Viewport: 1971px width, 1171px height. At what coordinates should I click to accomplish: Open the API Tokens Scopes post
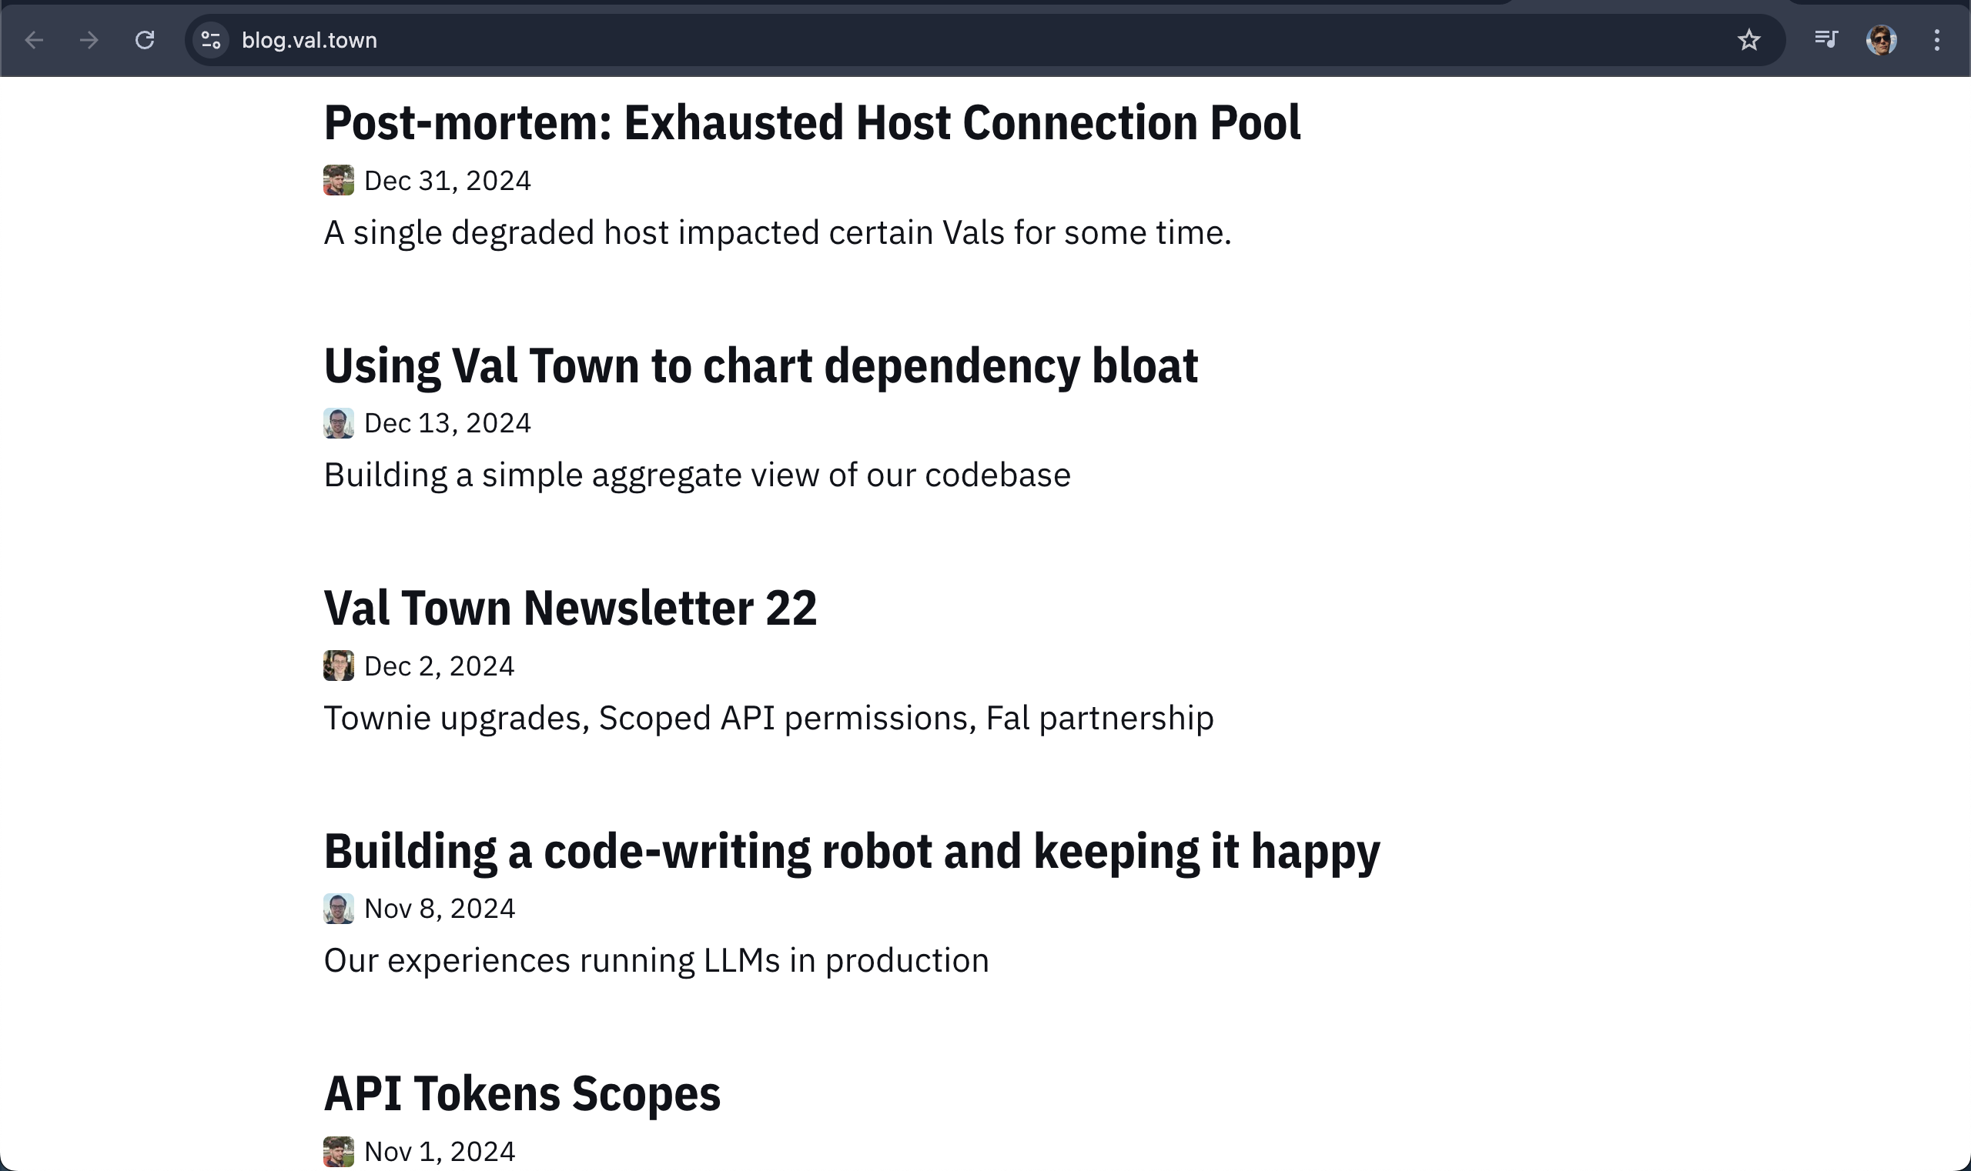point(522,1093)
